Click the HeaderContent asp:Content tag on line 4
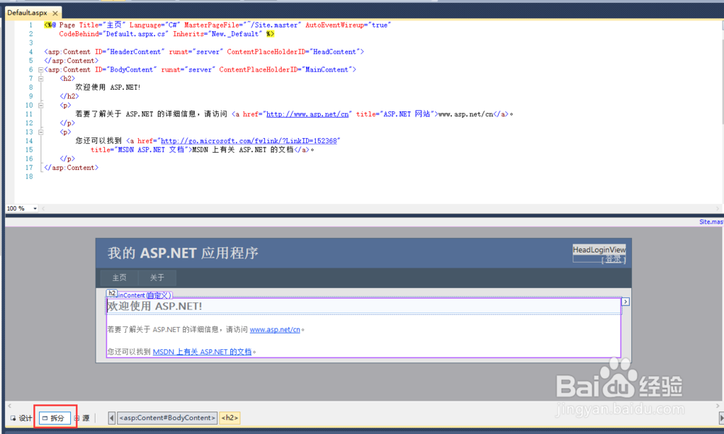 click(x=204, y=52)
